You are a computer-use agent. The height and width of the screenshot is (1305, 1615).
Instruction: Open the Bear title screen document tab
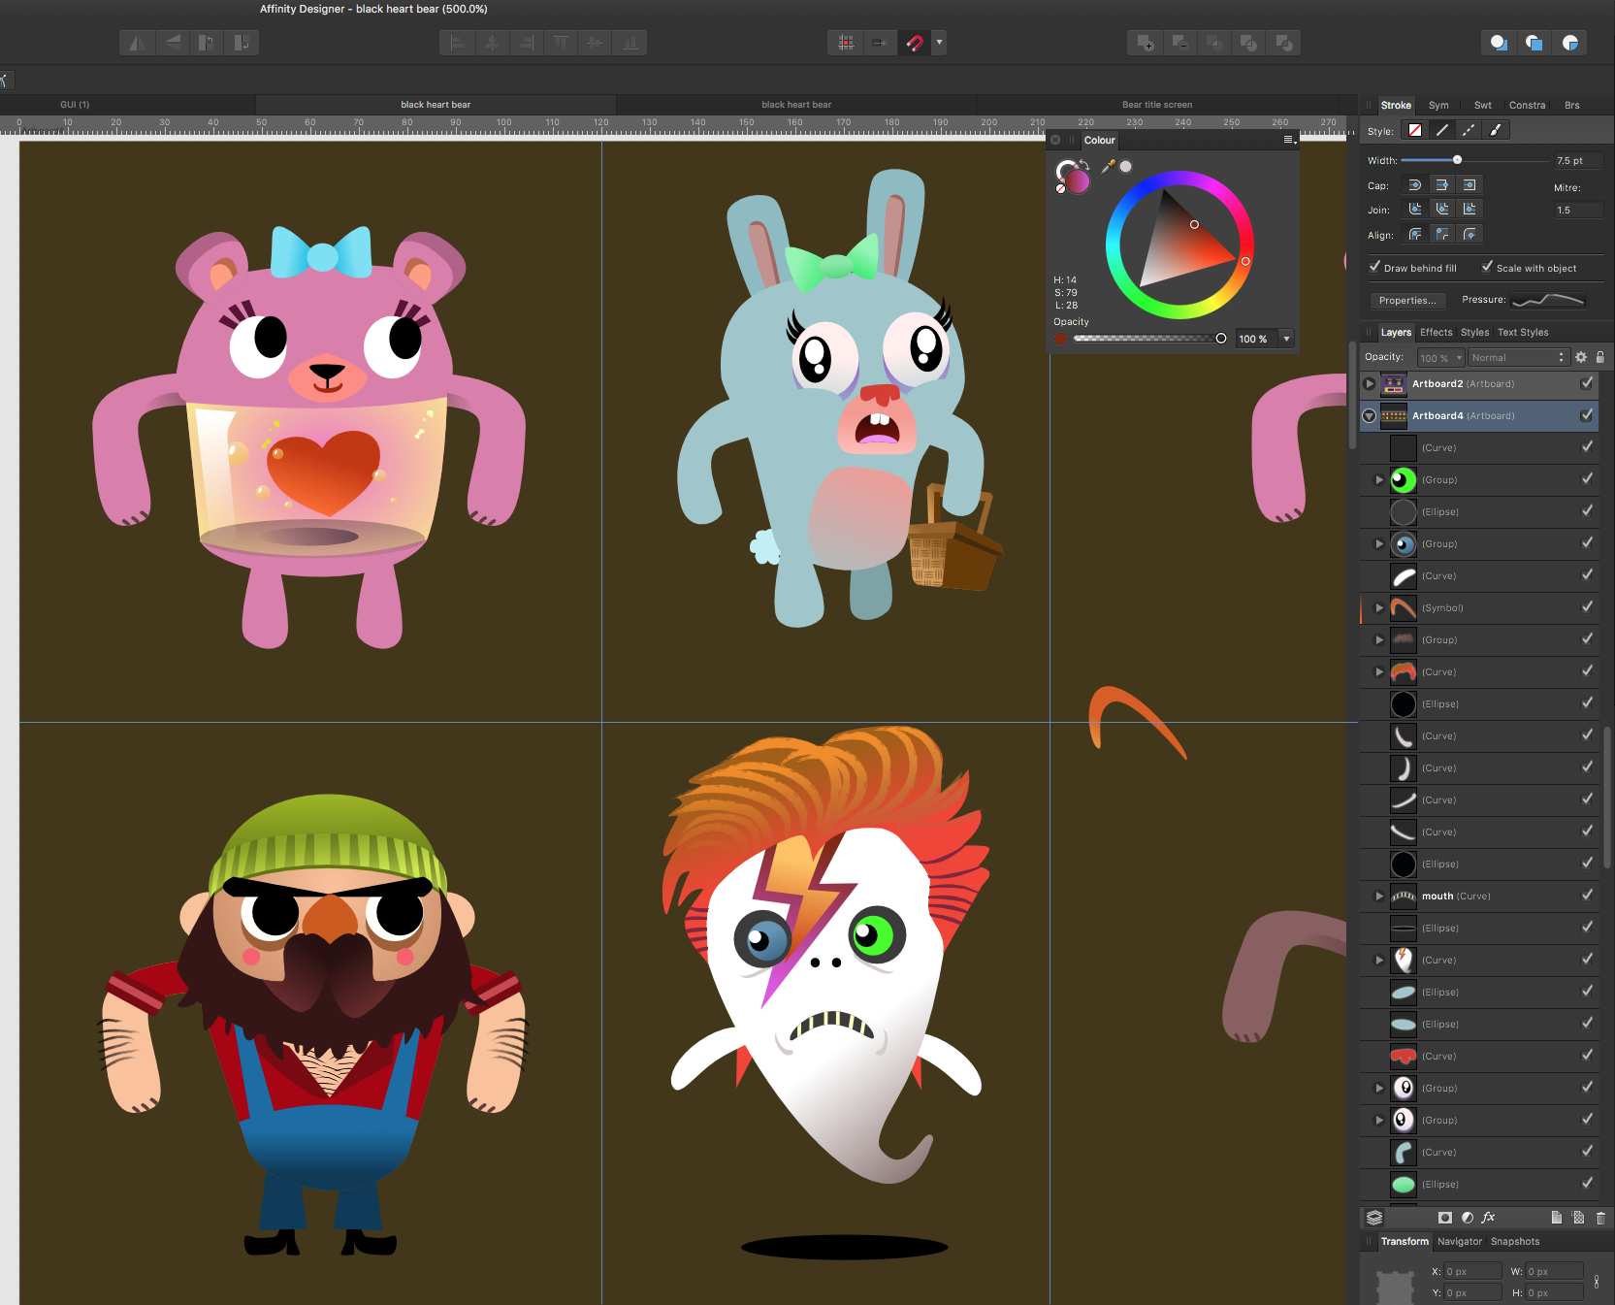tap(1157, 105)
